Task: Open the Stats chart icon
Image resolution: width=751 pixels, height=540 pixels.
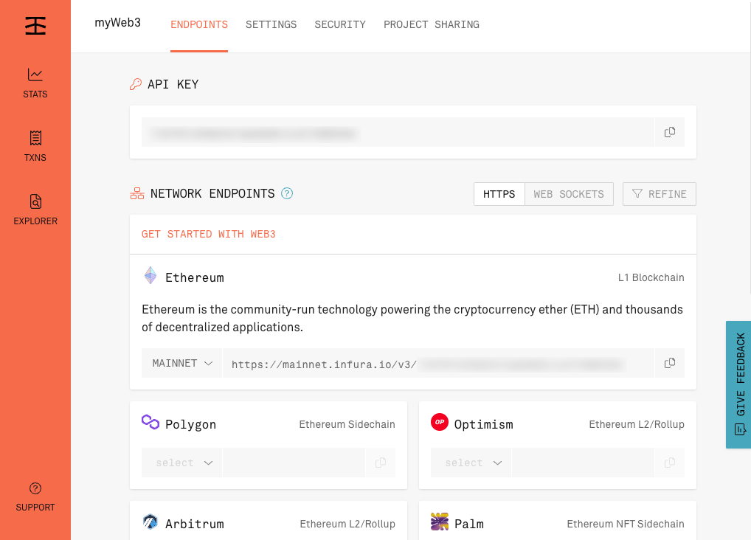Action: tap(35, 75)
